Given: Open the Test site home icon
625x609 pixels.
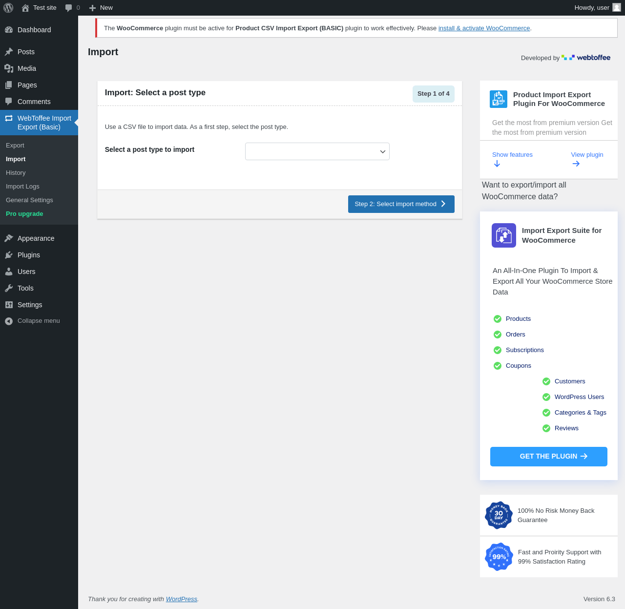Looking at the screenshot, I should pyautogui.click(x=25, y=8).
